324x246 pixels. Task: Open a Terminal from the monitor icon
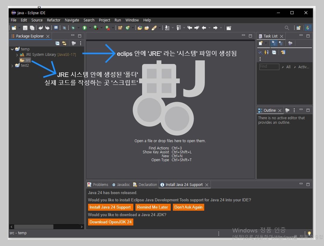click(56, 28)
